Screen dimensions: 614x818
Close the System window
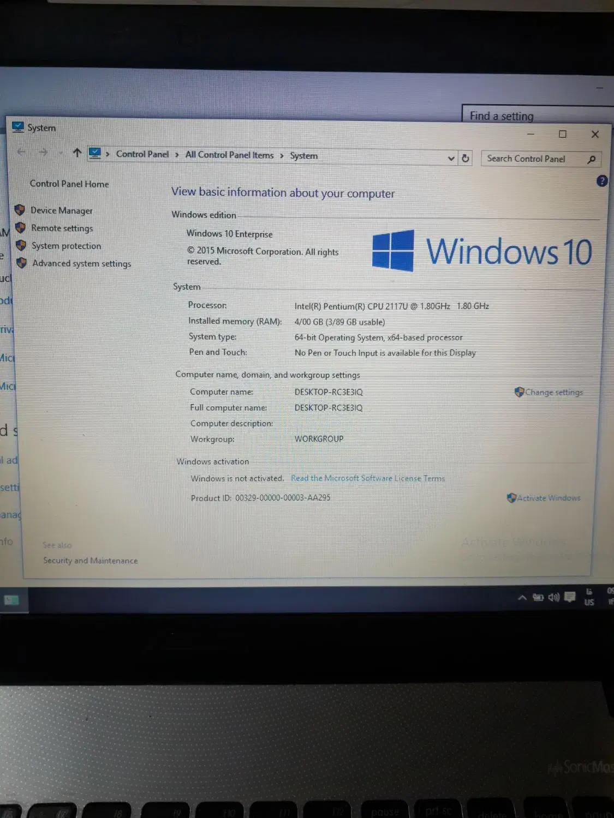tap(595, 134)
